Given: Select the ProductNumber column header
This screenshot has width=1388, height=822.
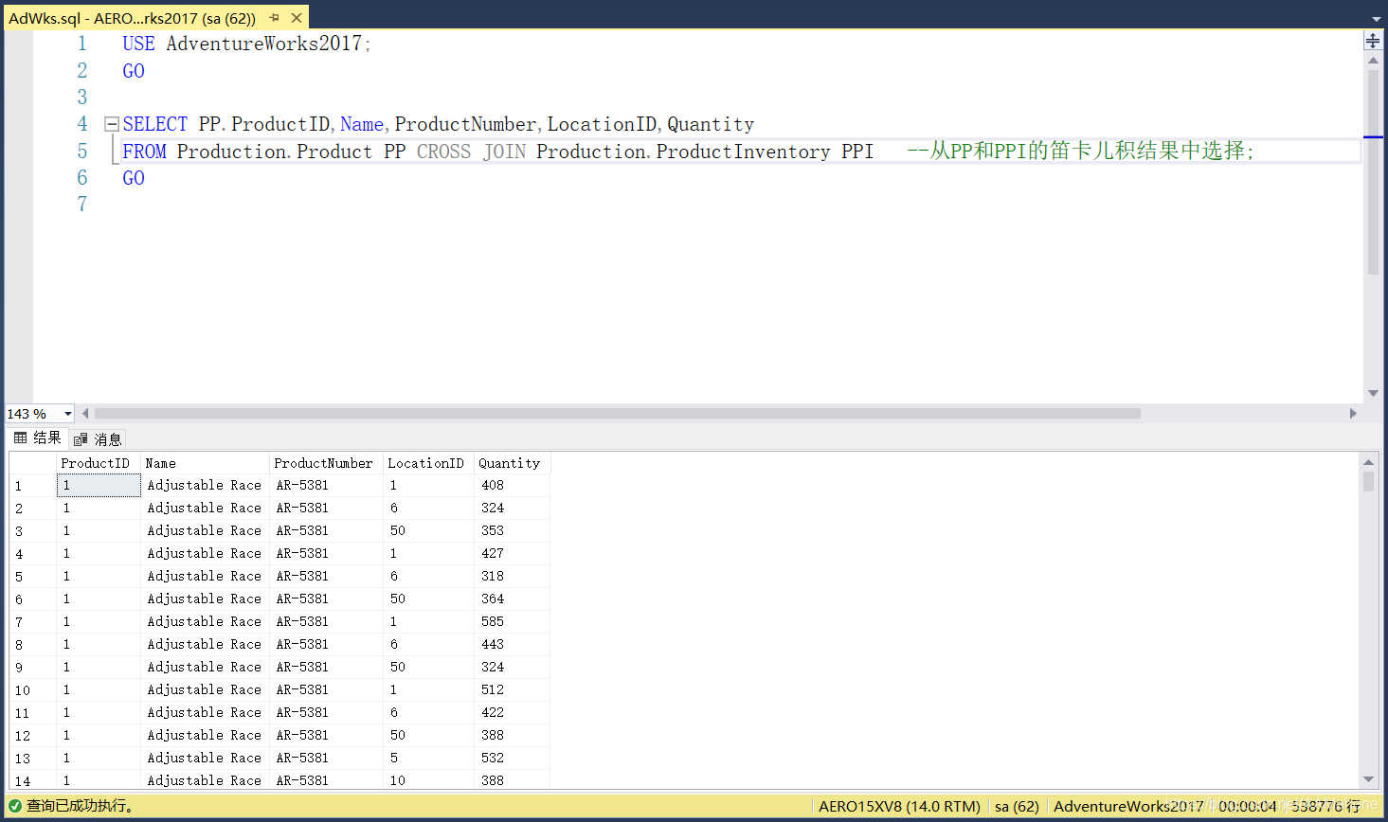Looking at the screenshot, I should pos(327,463).
